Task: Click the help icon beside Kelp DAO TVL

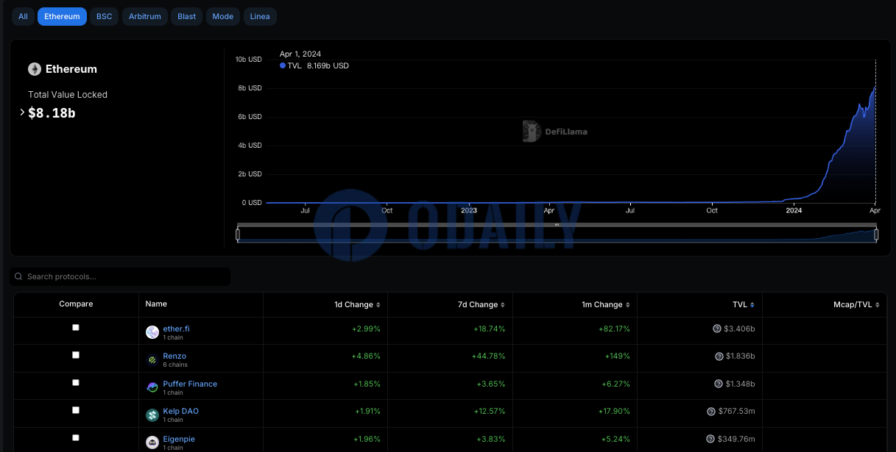Action: (x=710, y=411)
